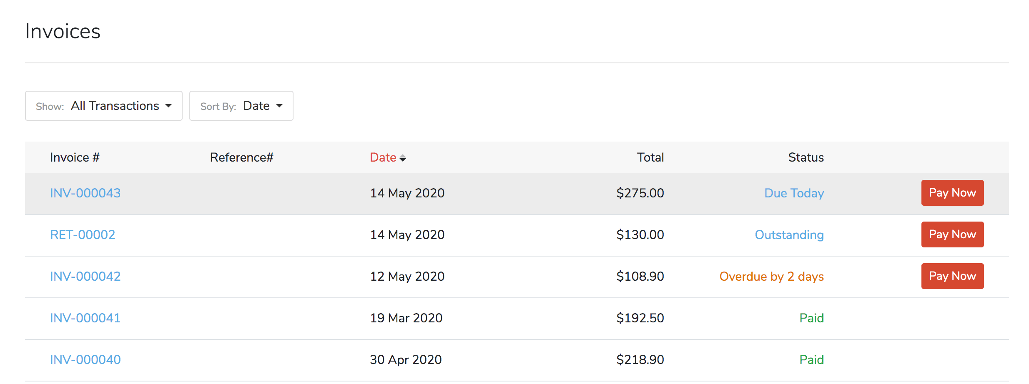Click the Due Today status label
1029x384 pixels.
coord(793,193)
